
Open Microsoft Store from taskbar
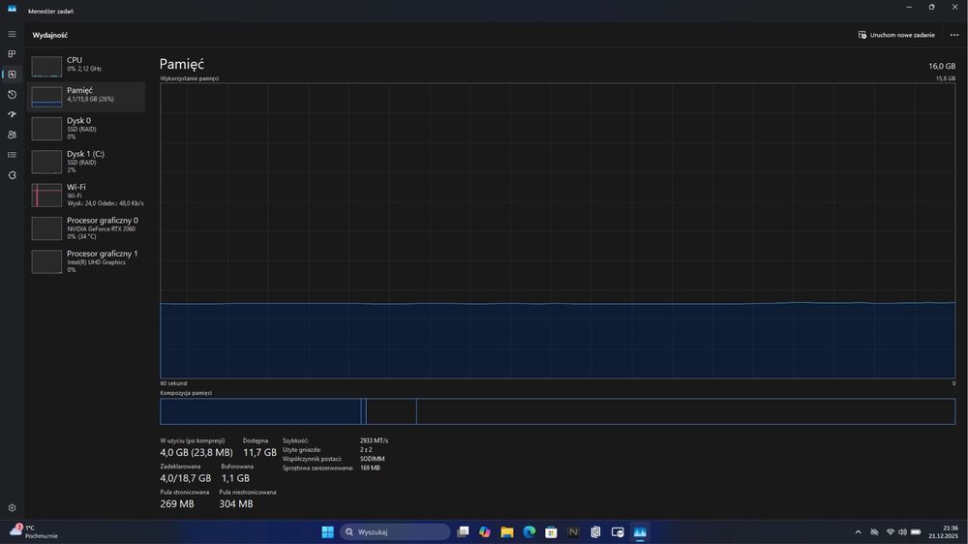(552, 531)
